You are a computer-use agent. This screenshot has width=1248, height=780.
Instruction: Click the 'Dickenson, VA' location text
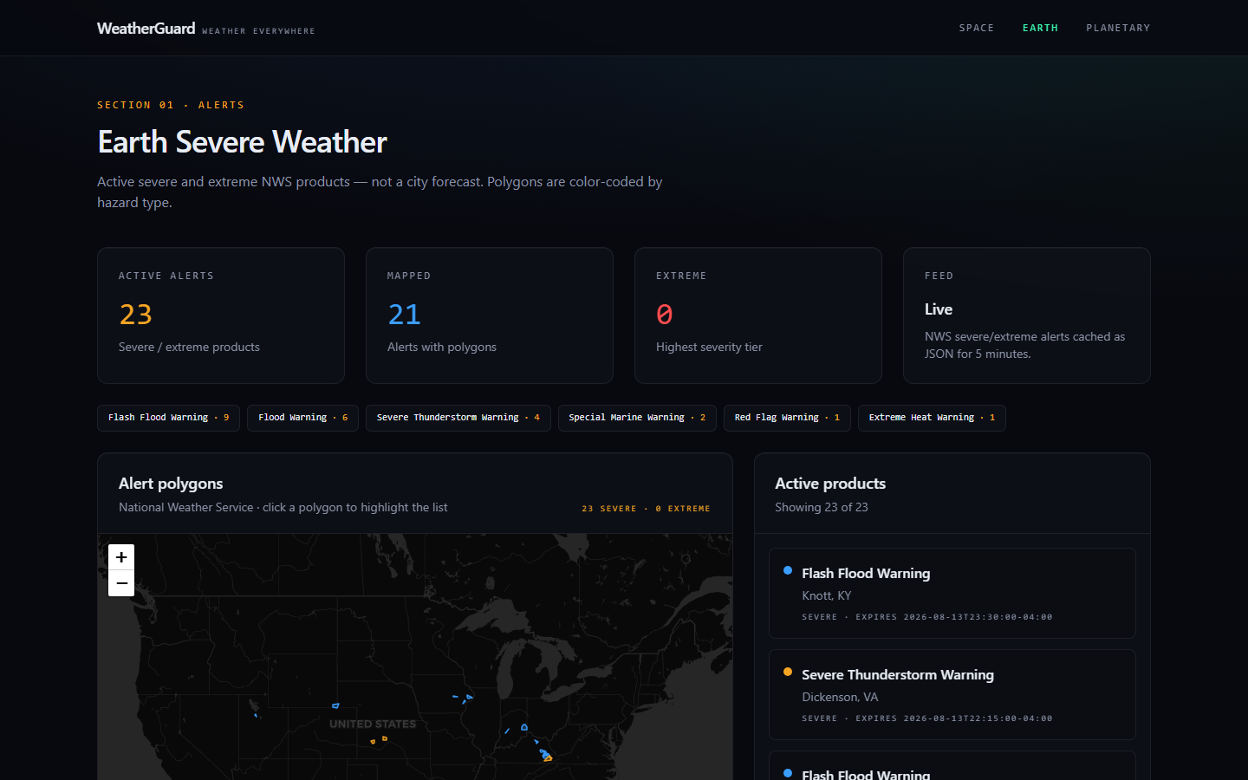[840, 697]
